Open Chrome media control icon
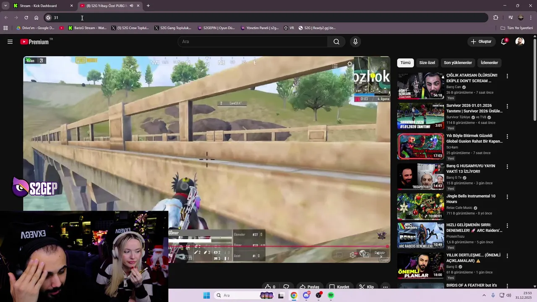This screenshot has height=302, width=537. (511, 18)
